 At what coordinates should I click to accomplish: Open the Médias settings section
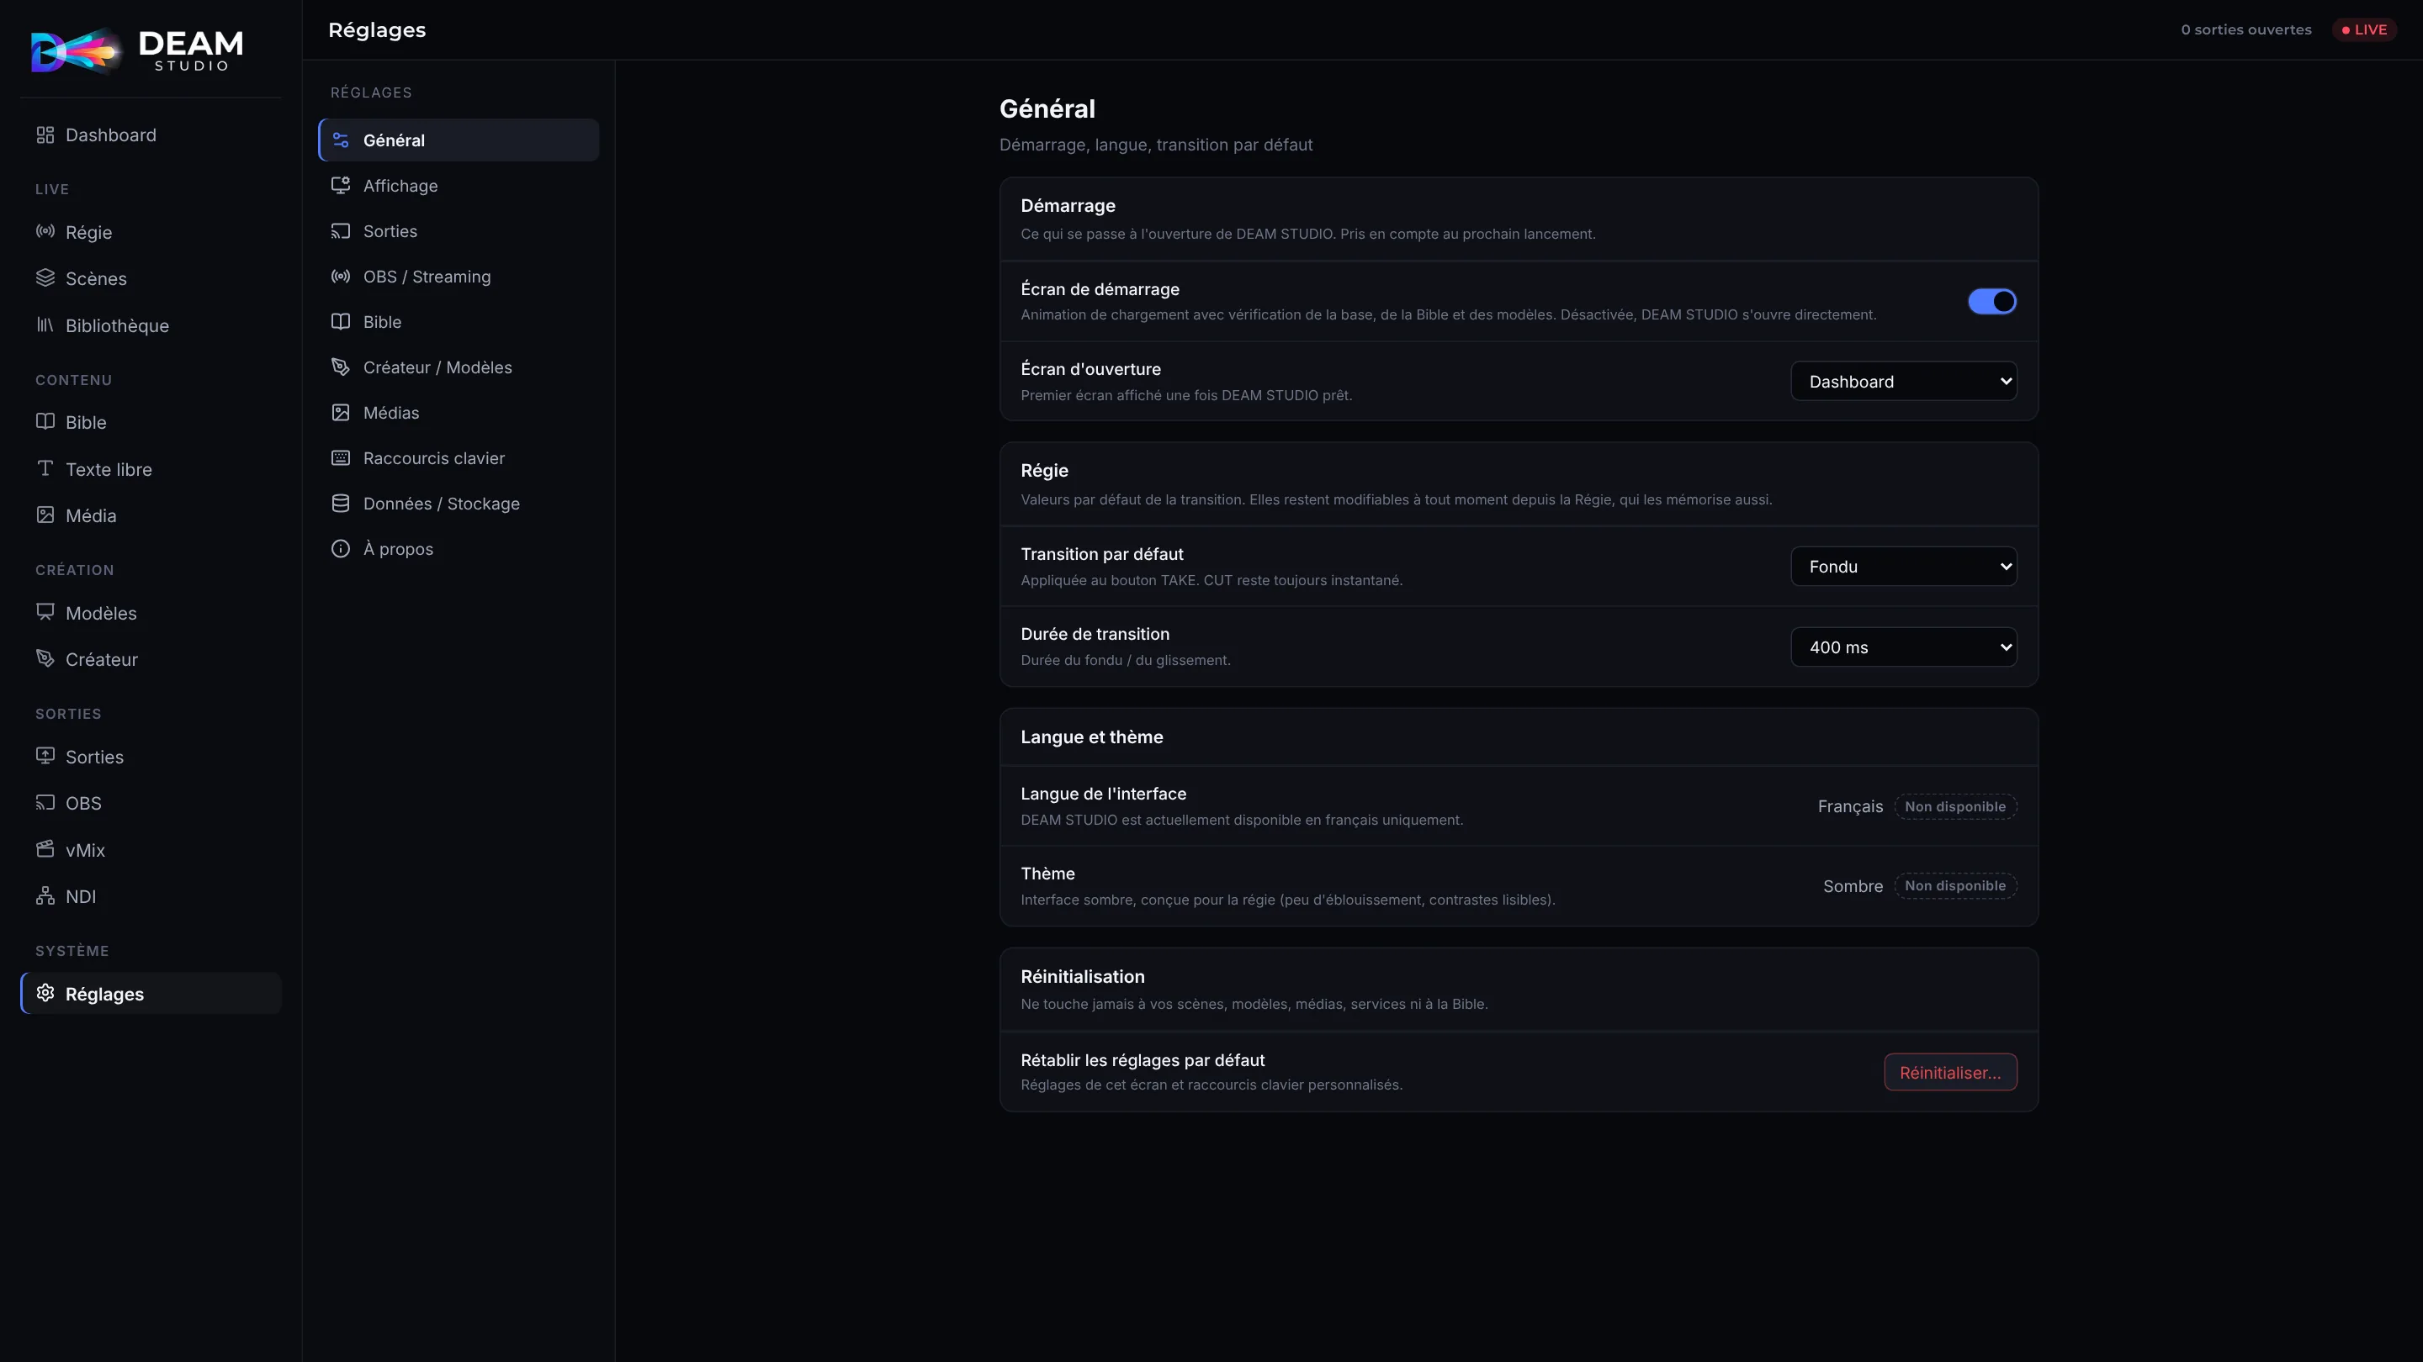click(459, 413)
